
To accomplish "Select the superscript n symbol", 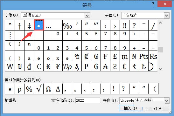I will [29, 45].
